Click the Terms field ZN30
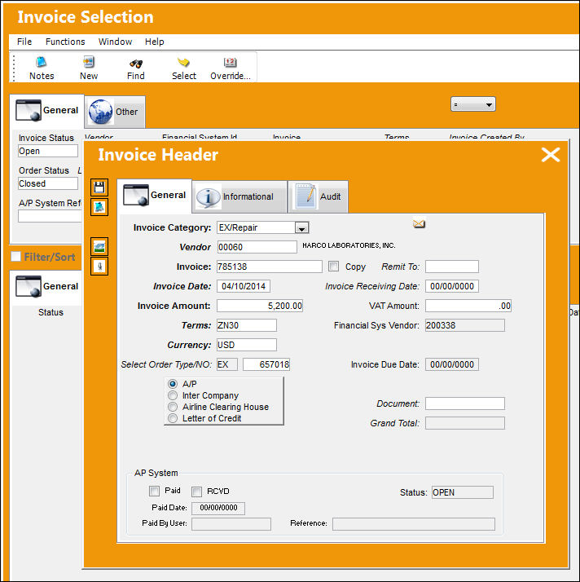580x582 pixels. 247,325
